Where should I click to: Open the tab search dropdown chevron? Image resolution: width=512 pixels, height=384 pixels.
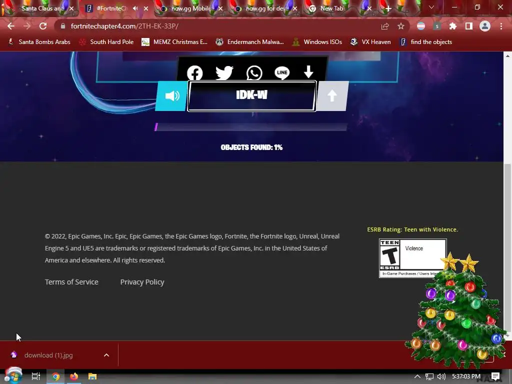[431, 7]
